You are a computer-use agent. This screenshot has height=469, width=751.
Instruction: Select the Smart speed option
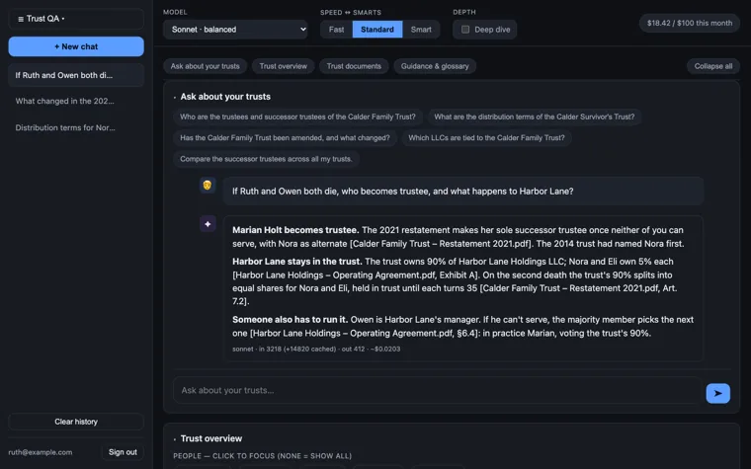[x=421, y=30]
